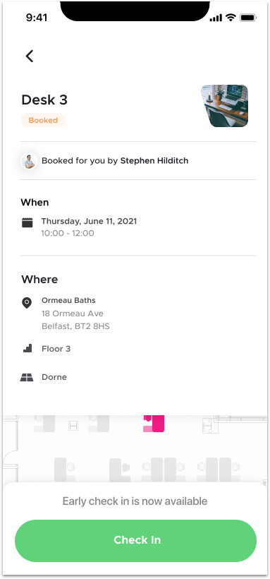Tap the Dorne area grid icon
Image resolution: width=270 pixels, height=579 pixels.
click(x=27, y=377)
